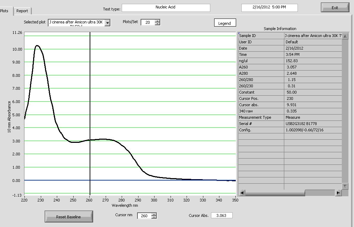Decrement the Cursor nm stepper down
Image resolution: width=354 pixels, height=227 pixels.
(154, 218)
